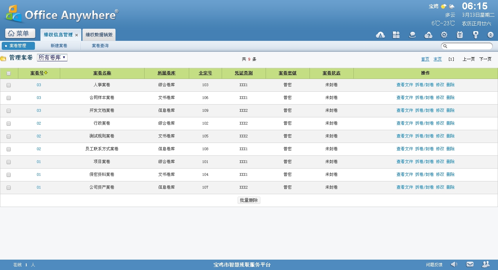The image size is (498, 270).
Task: Sort by 凭证类别 column header
Action: 243,73
